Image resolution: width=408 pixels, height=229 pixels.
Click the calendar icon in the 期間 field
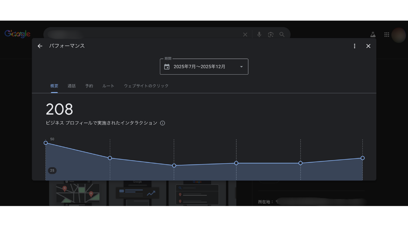(x=167, y=67)
